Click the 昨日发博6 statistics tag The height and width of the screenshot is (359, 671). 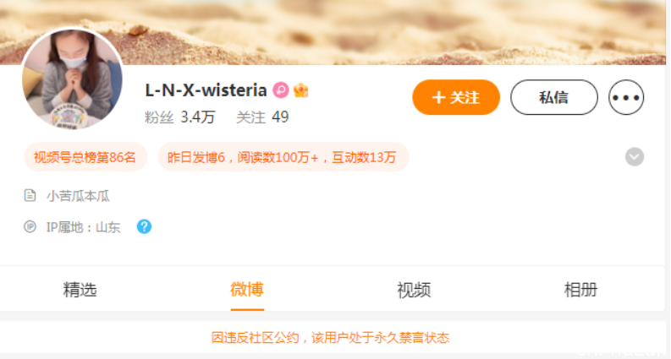click(283, 157)
